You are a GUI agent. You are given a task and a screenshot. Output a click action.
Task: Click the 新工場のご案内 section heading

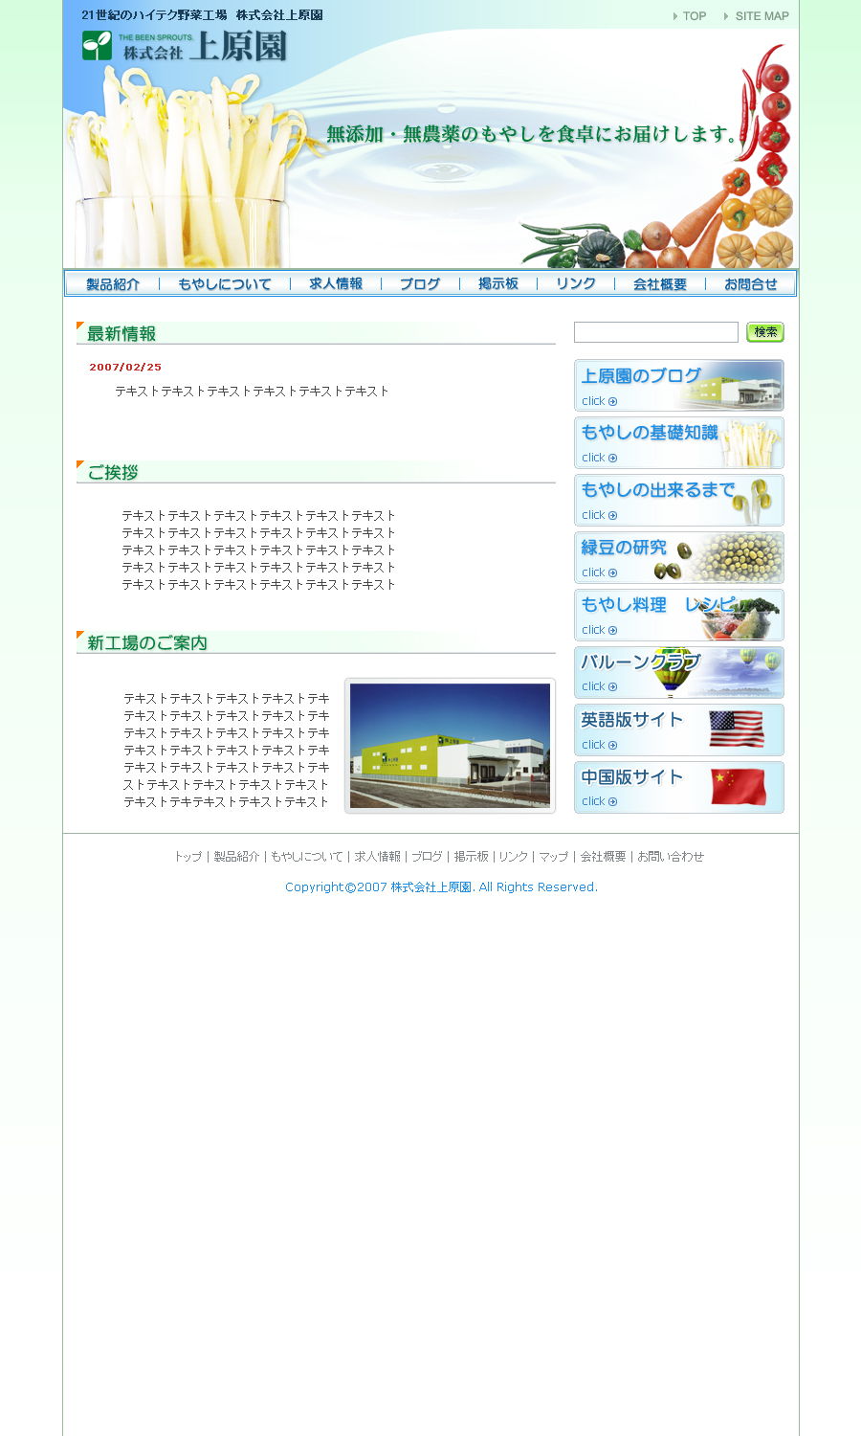(147, 642)
